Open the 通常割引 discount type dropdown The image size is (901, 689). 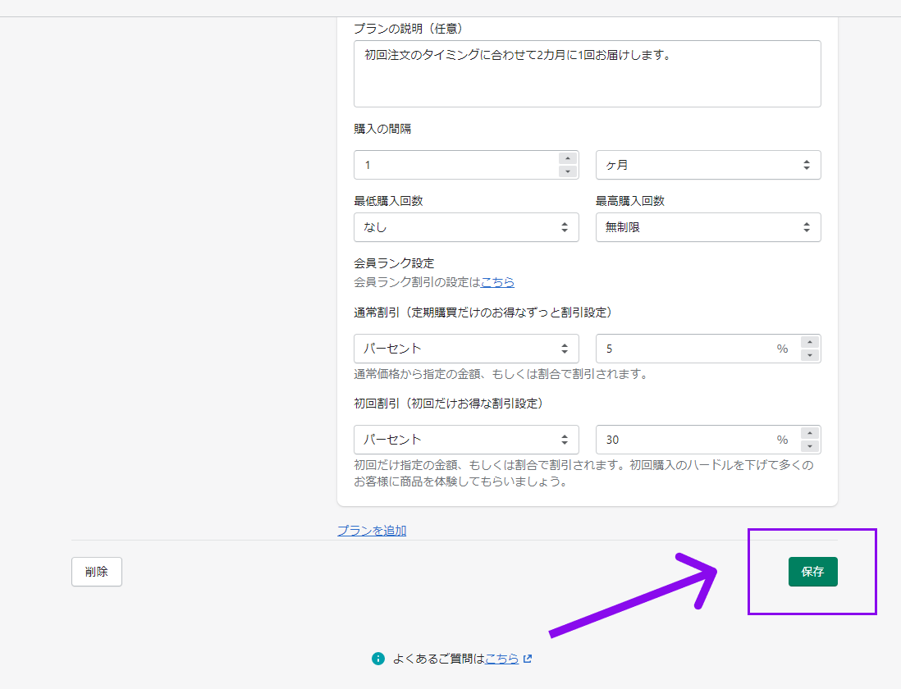465,349
